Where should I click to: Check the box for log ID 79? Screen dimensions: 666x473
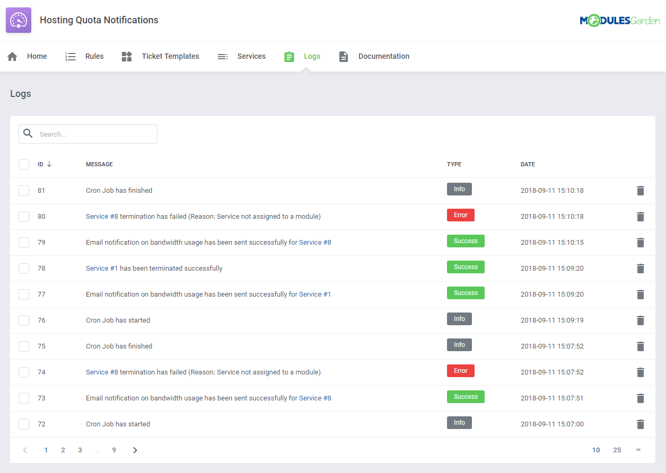click(24, 243)
